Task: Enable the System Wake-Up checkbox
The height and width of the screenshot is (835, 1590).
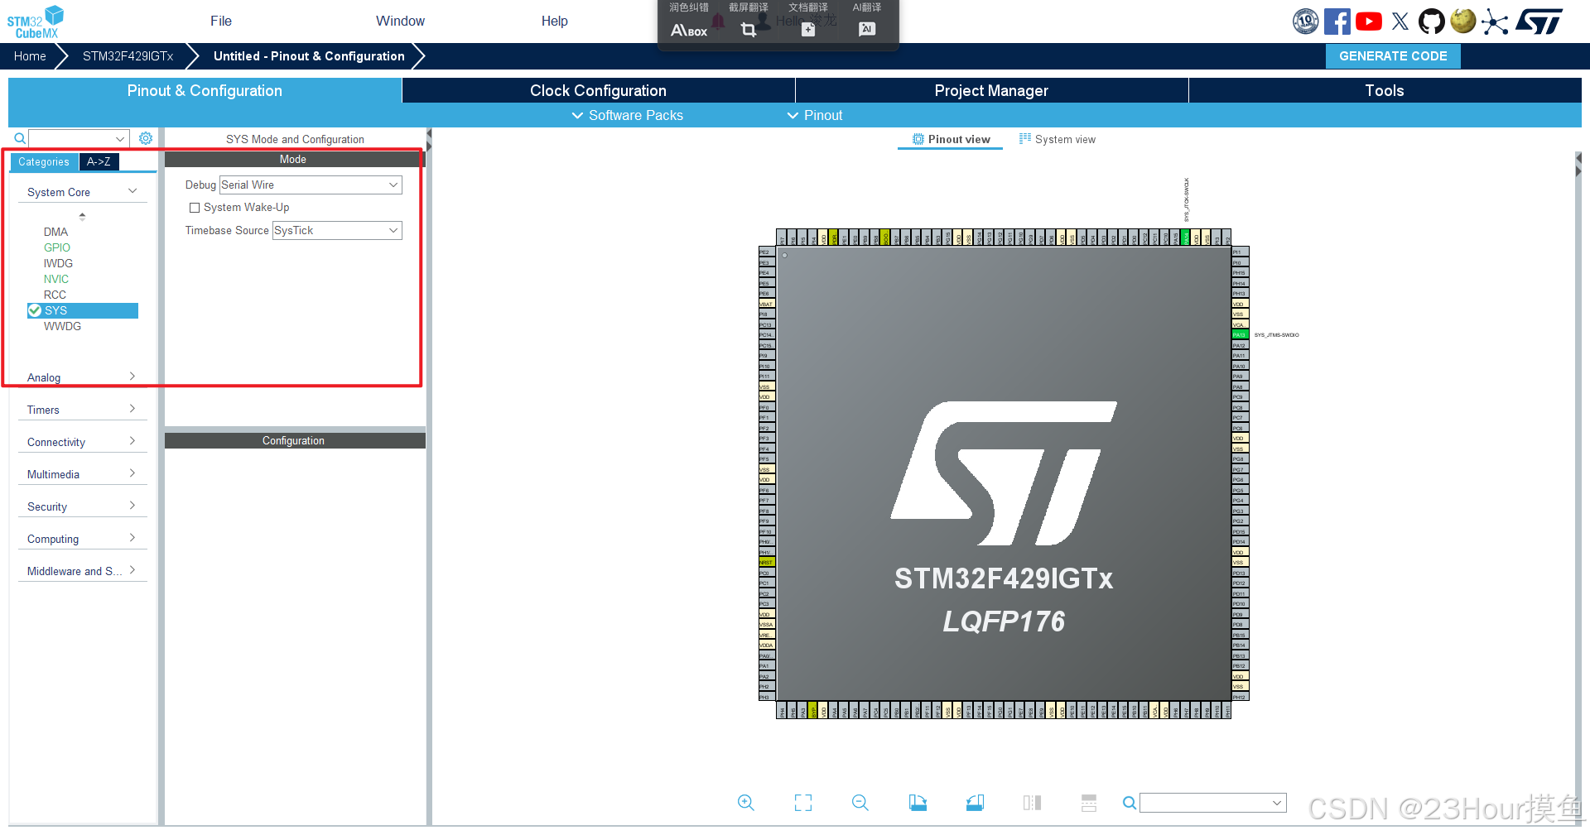Action: click(x=195, y=208)
